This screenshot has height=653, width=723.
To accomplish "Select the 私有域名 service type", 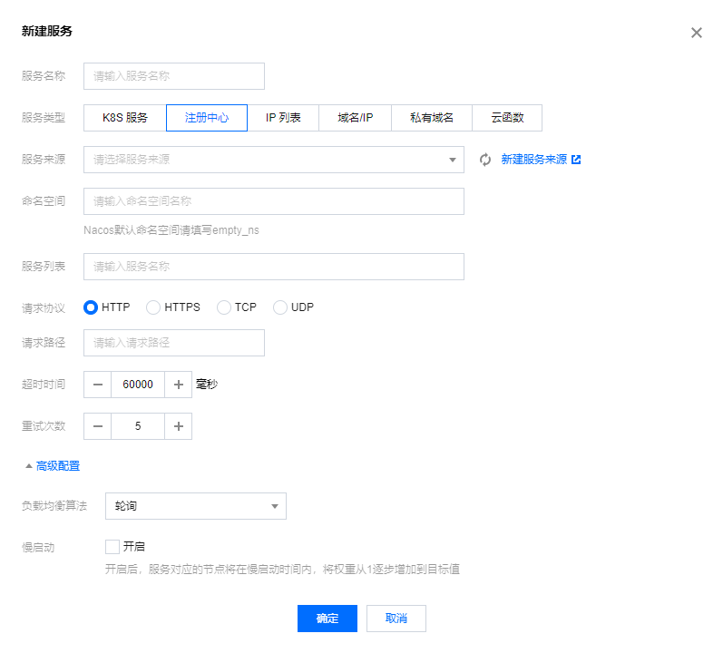I will (x=432, y=118).
